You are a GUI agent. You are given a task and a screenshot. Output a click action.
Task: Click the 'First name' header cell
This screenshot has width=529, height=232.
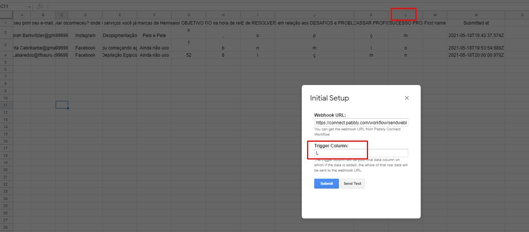[x=435, y=23]
